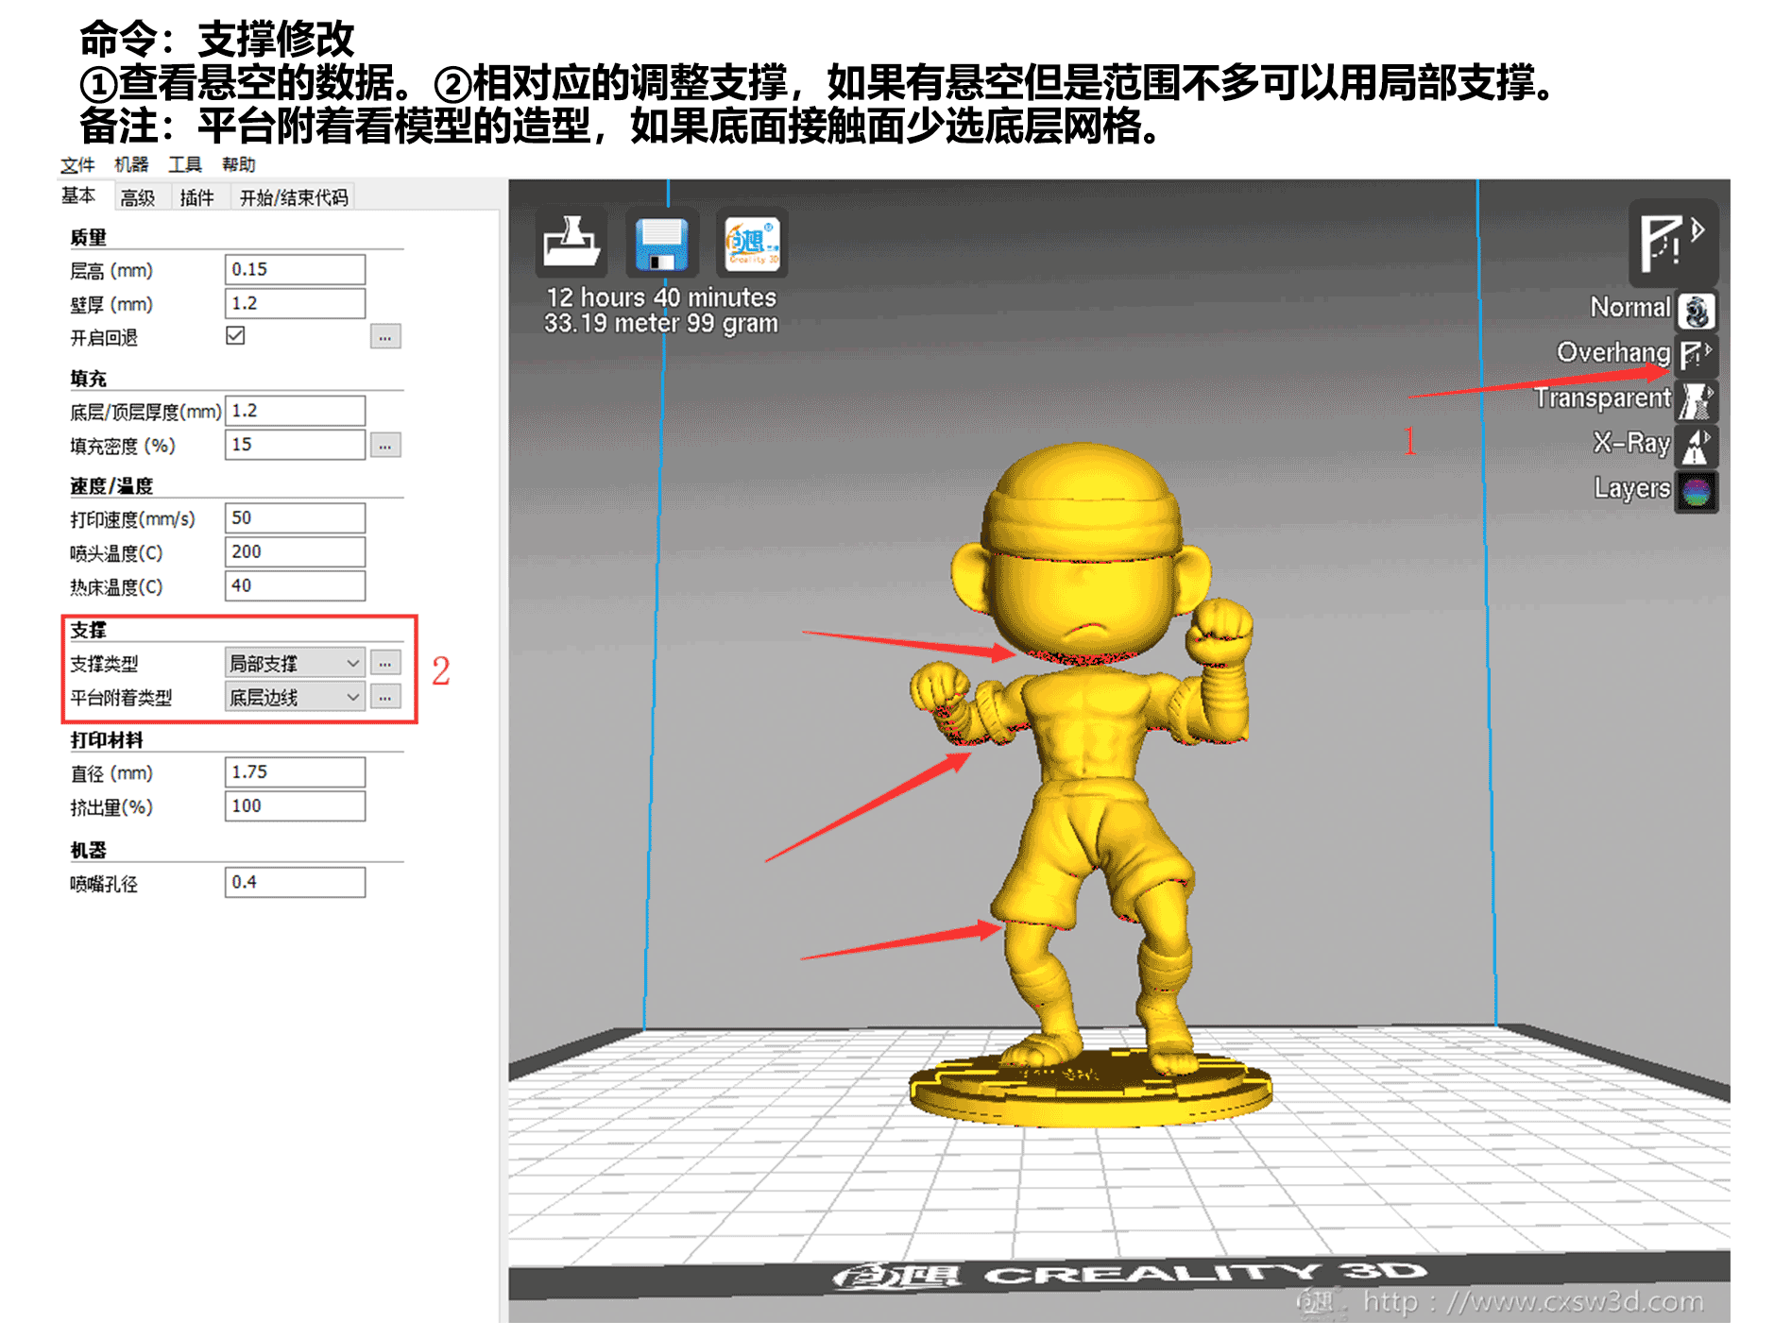
Task: Select the Layers view mode icon
Action: tap(1697, 491)
